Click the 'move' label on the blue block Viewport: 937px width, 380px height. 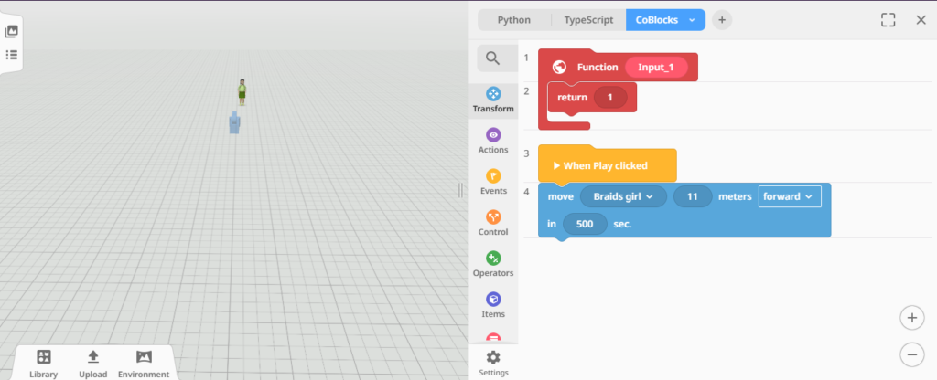coord(561,196)
